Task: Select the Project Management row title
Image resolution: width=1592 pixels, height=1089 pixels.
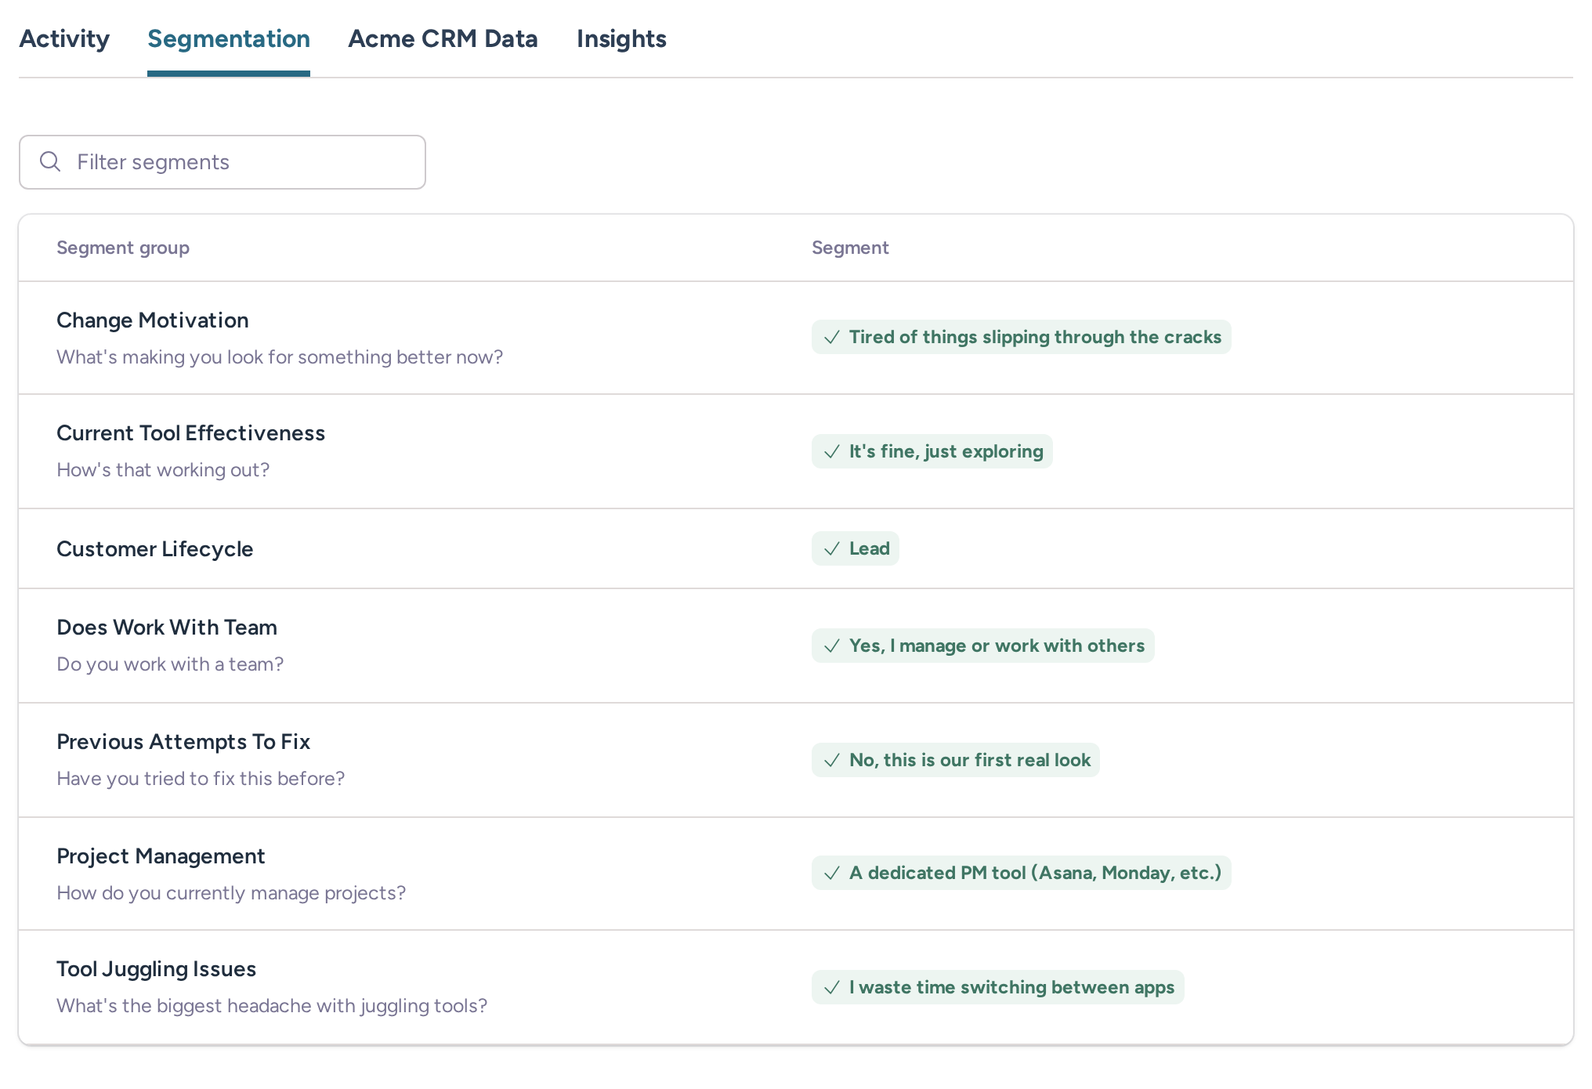Action: 161,856
